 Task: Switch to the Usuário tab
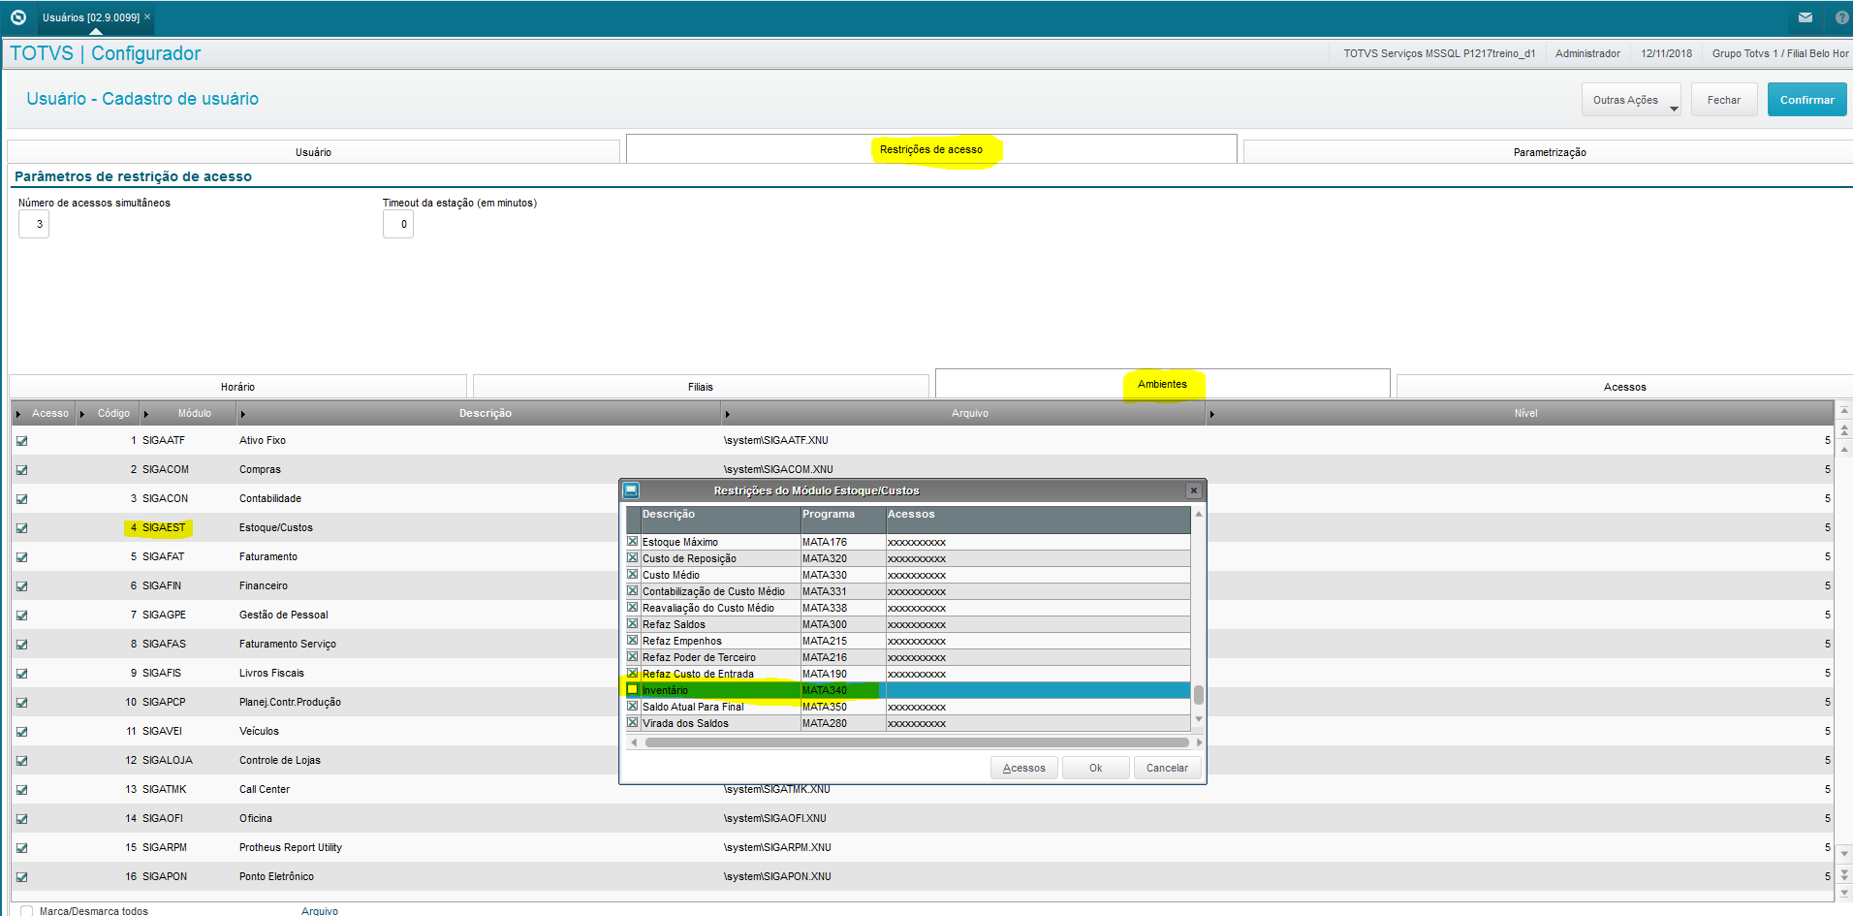pyautogui.click(x=313, y=152)
